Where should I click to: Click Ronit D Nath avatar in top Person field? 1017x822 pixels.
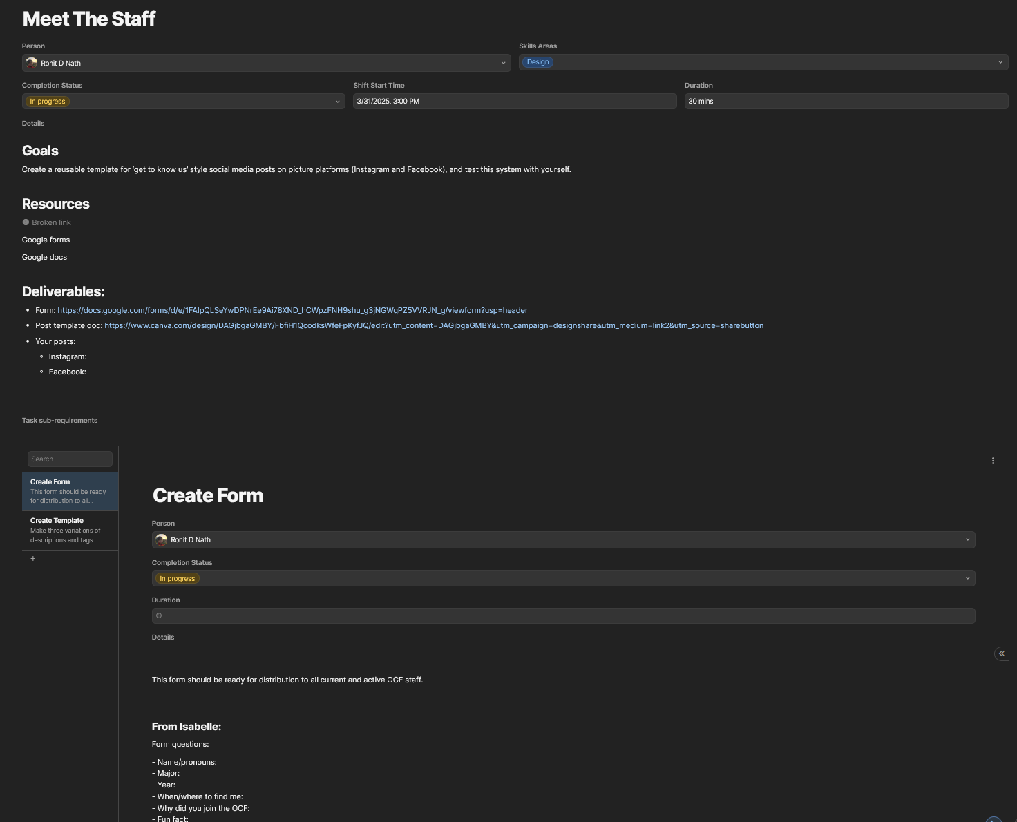(x=31, y=63)
